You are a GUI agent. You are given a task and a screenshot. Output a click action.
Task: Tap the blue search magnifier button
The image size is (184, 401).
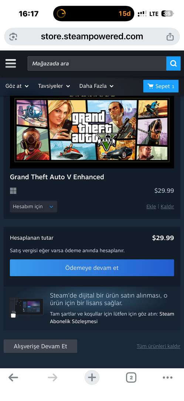pos(173,63)
